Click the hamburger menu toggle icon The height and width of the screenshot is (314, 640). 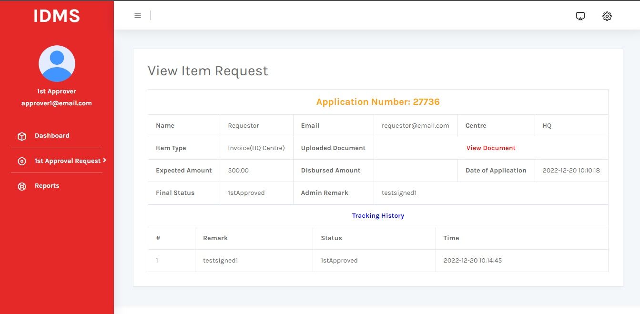pyautogui.click(x=138, y=16)
